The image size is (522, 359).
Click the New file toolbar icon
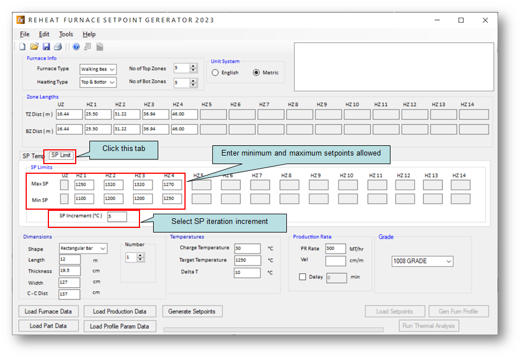coord(22,47)
